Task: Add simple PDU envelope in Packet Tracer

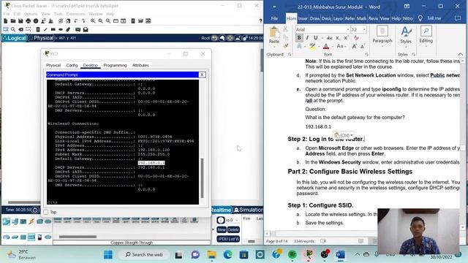Action: coord(78,29)
